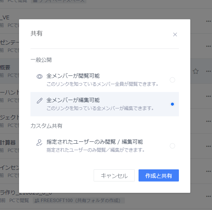Image resolution: width=212 pixels, height=210 pixels.
Task: Click the user-check icon for カスタム共有
Action: 39,143
